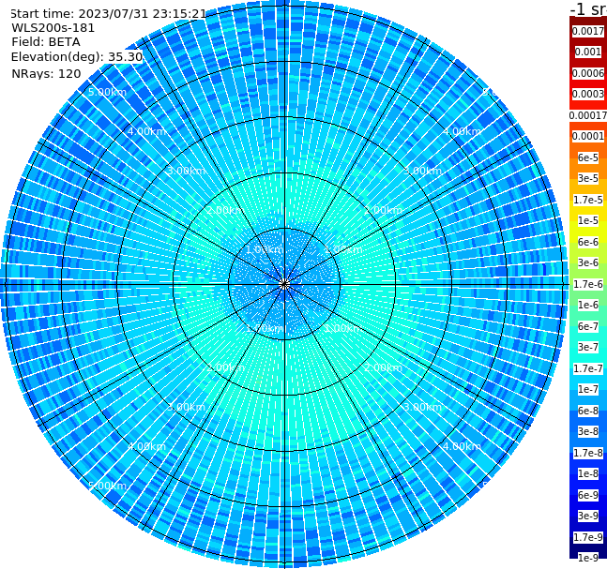Click the 0.00017 colorbar label
This screenshot has width=607, height=569.
(x=588, y=115)
